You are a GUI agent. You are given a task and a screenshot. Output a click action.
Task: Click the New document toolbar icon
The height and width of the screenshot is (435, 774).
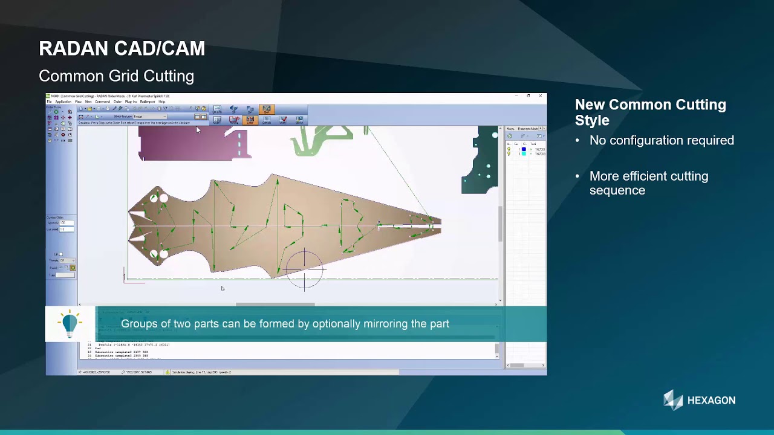[81, 108]
